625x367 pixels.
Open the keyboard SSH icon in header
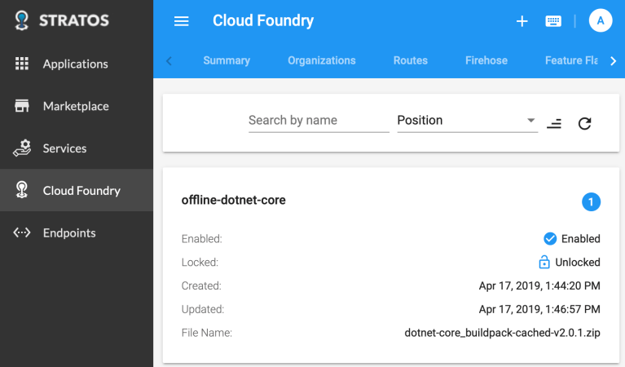553,21
